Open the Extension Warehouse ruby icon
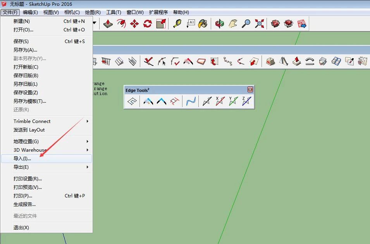Image resolution: width=370 pixels, height=244 pixels. [x=288, y=24]
